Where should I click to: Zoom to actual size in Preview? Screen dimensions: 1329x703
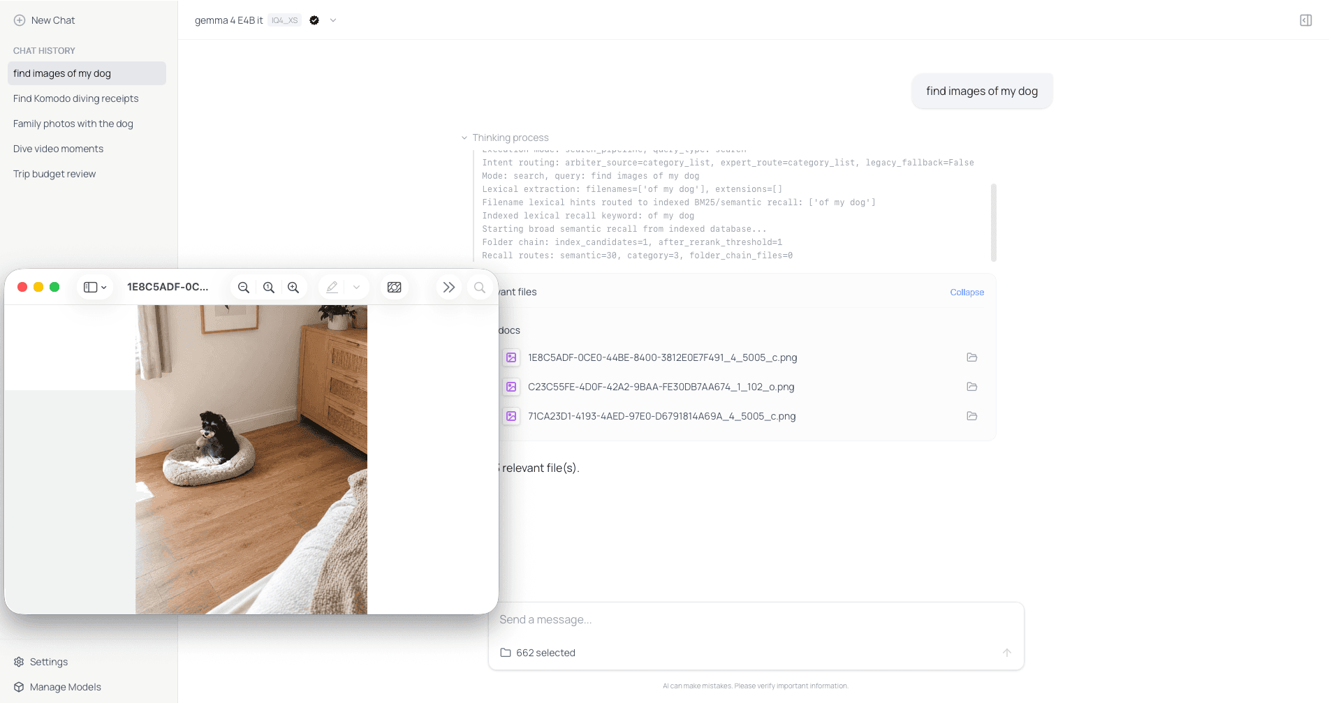[269, 287]
